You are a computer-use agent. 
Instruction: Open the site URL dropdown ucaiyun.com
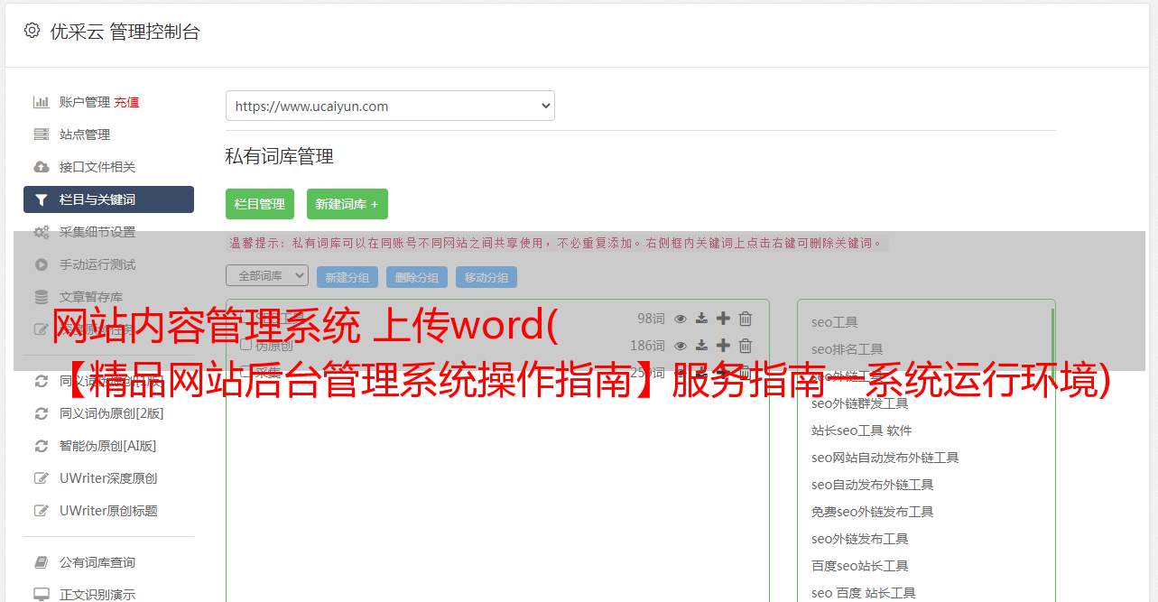click(390, 106)
